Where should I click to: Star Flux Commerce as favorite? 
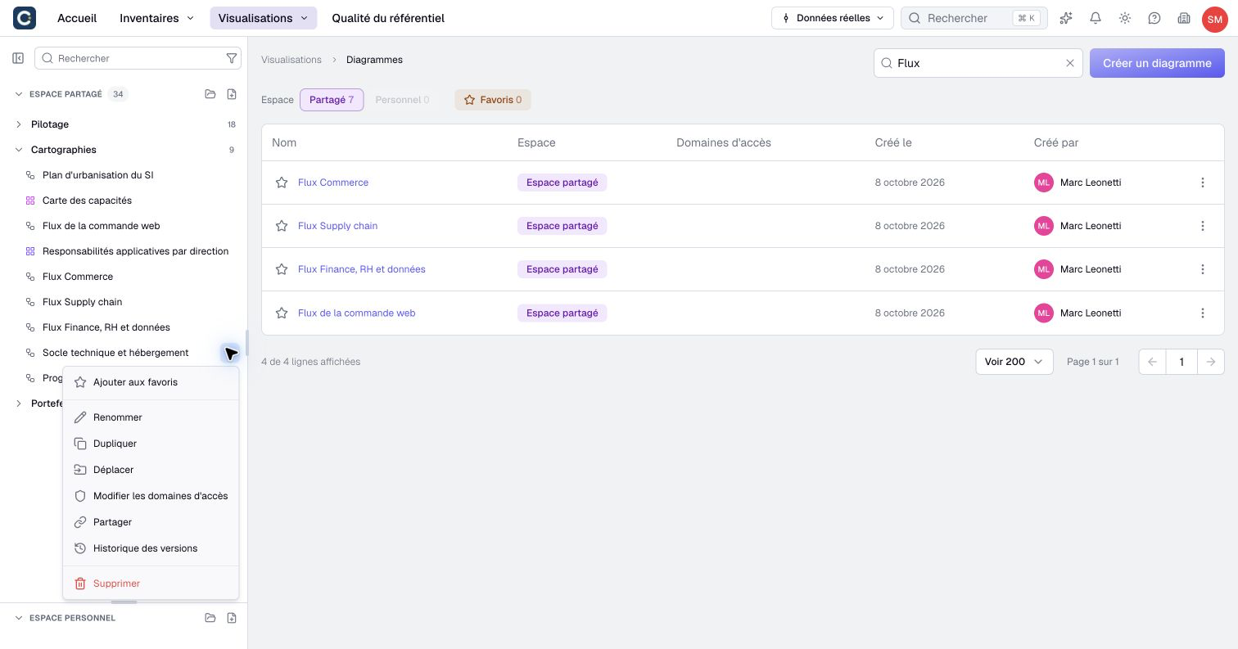pos(282,183)
